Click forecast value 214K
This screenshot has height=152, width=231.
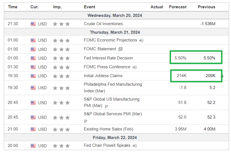(182, 76)
